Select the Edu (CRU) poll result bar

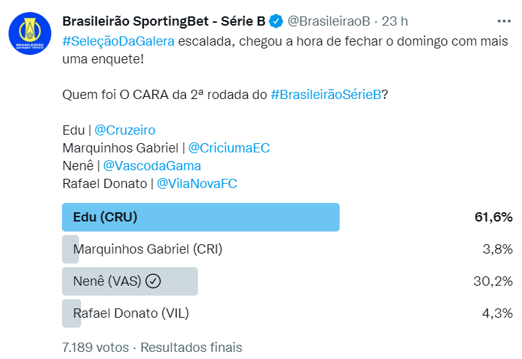point(200,217)
